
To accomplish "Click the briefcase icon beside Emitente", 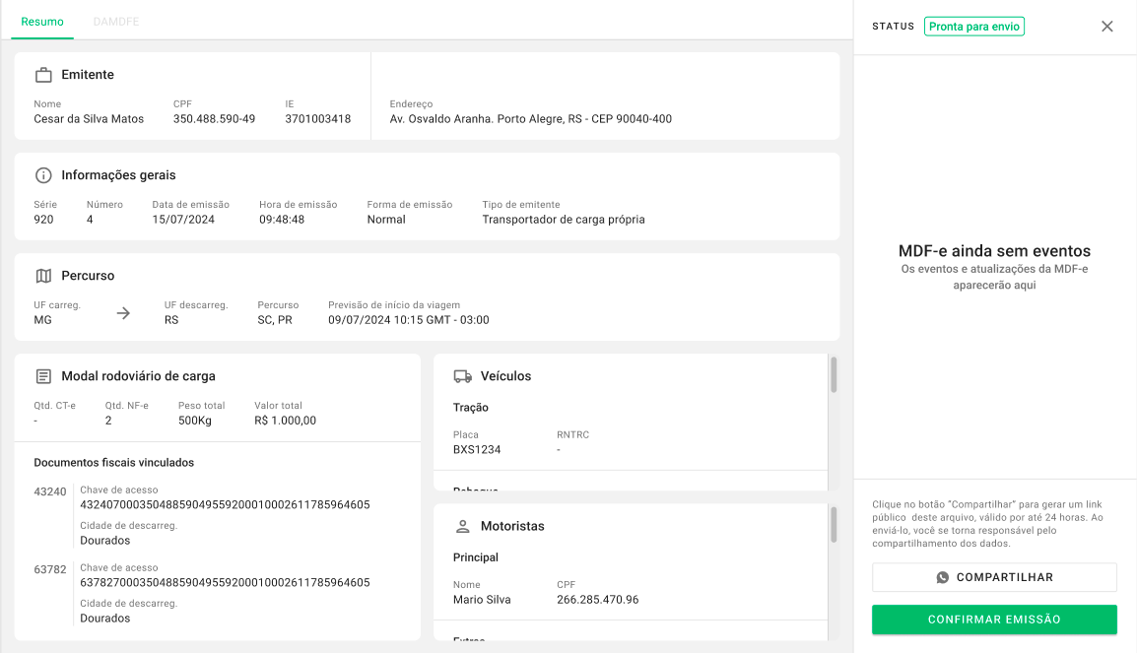I will click(43, 75).
